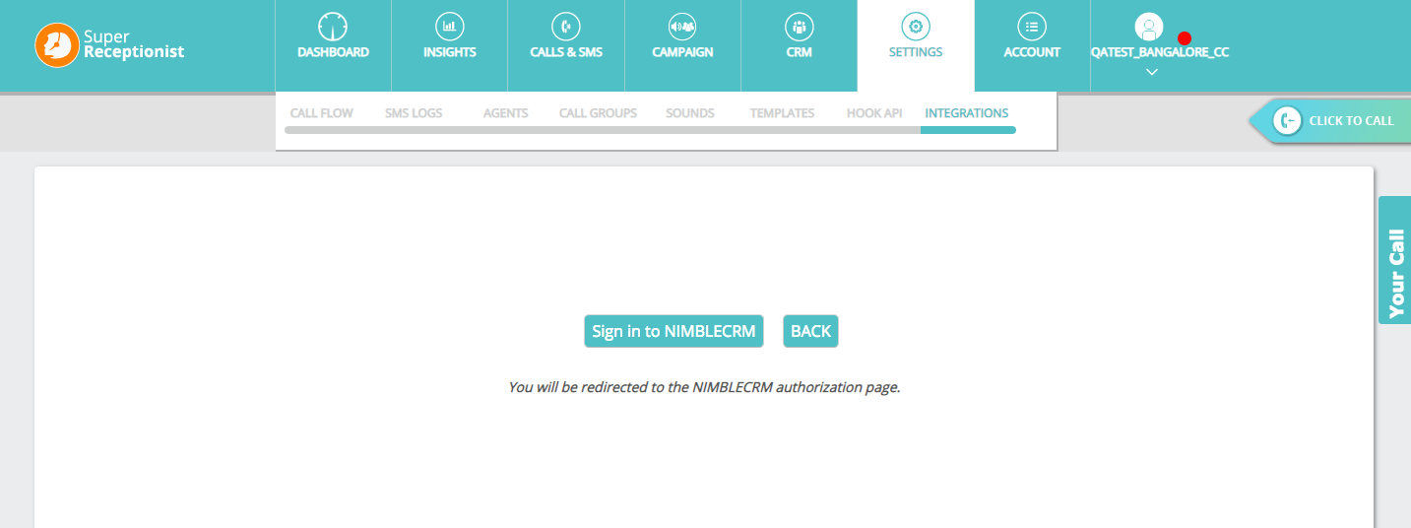Switch to the Call Flow tab

tap(322, 113)
